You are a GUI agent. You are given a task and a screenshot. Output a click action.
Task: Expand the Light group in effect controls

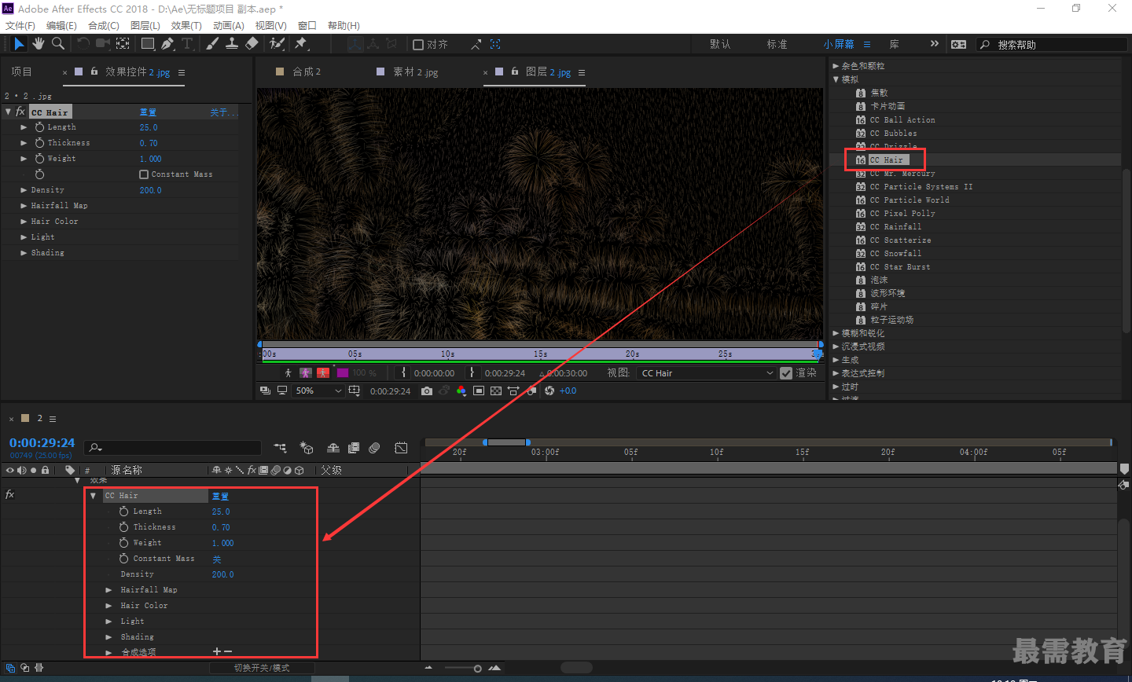click(24, 237)
